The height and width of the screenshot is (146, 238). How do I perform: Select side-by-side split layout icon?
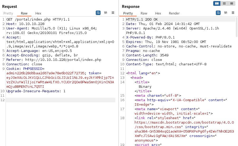coord(217,3)
